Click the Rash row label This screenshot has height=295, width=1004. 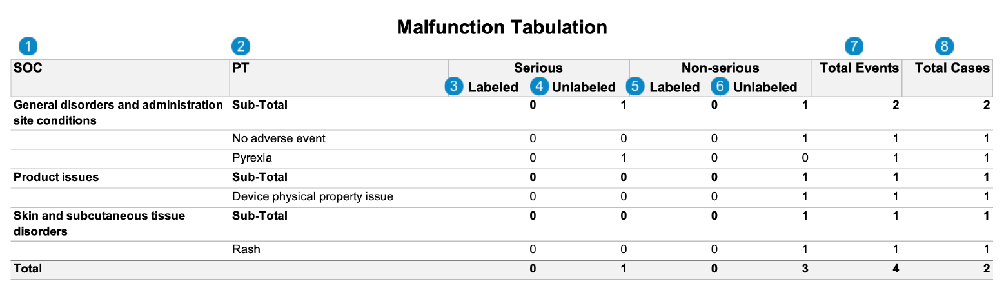(x=246, y=249)
